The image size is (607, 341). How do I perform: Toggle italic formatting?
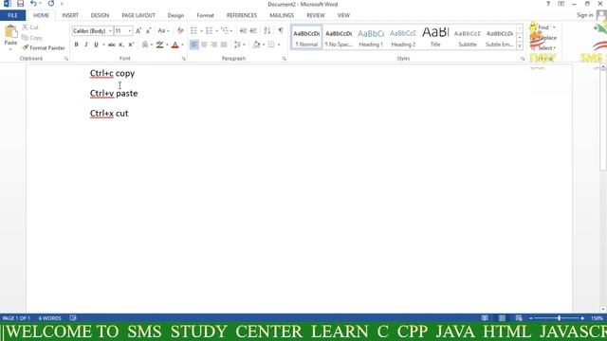click(86, 45)
